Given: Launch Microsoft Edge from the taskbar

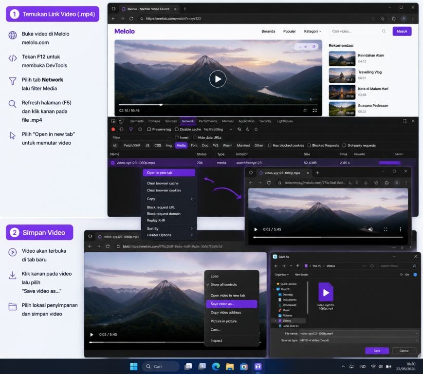Looking at the screenshot, I should pos(216,366).
